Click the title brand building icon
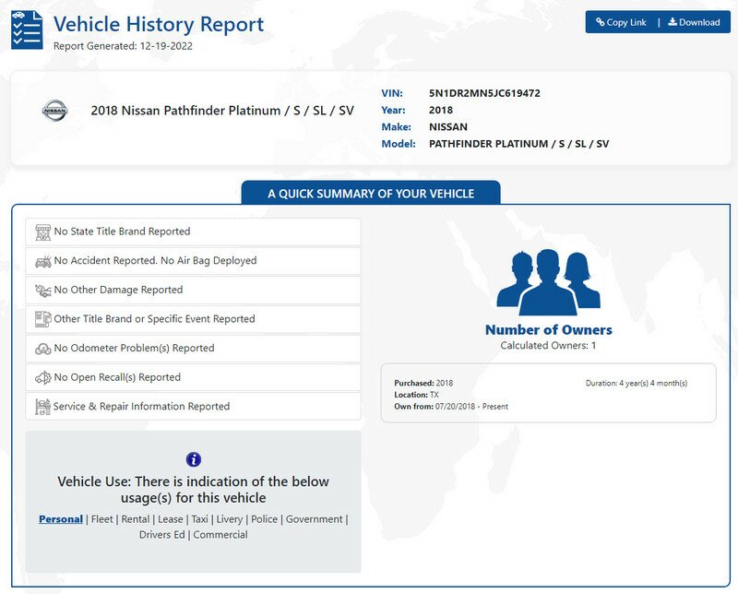The width and height of the screenshot is (738, 594). [x=42, y=232]
